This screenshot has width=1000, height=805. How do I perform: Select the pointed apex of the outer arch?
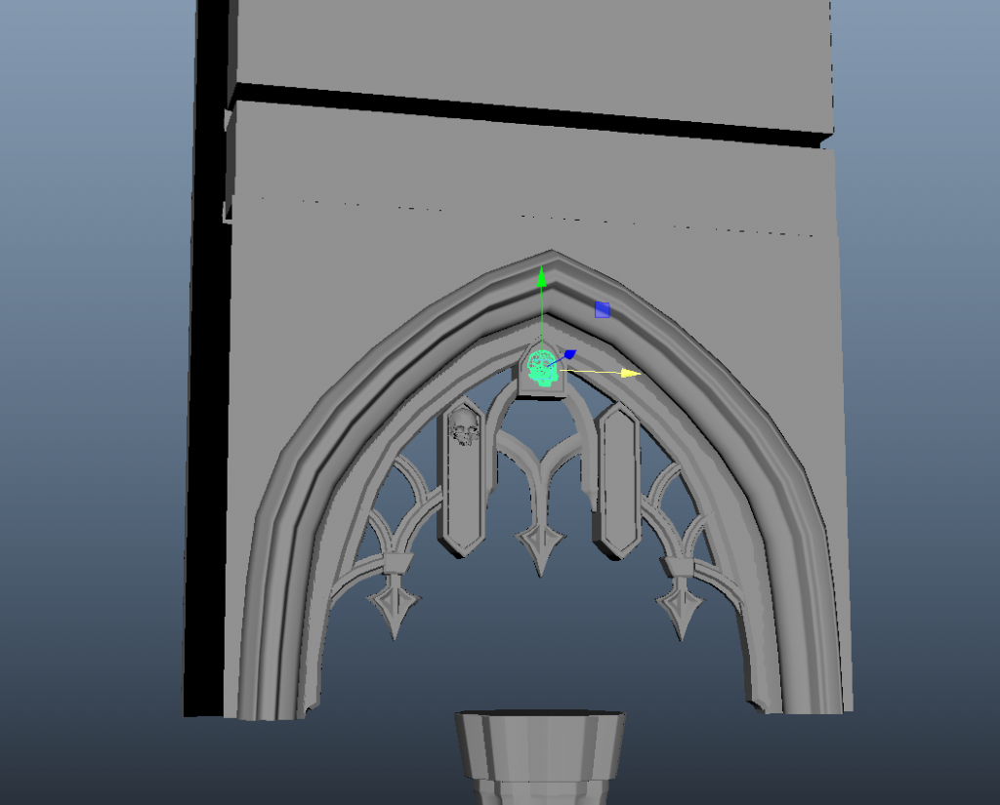click(552, 262)
